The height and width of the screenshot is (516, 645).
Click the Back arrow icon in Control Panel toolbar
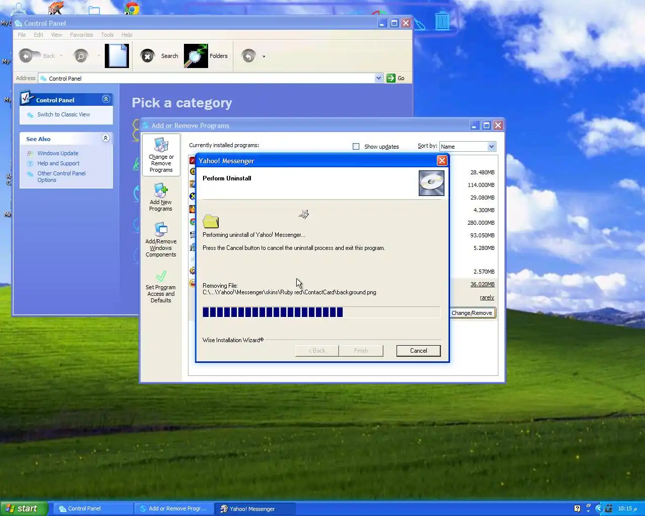[x=26, y=56]
